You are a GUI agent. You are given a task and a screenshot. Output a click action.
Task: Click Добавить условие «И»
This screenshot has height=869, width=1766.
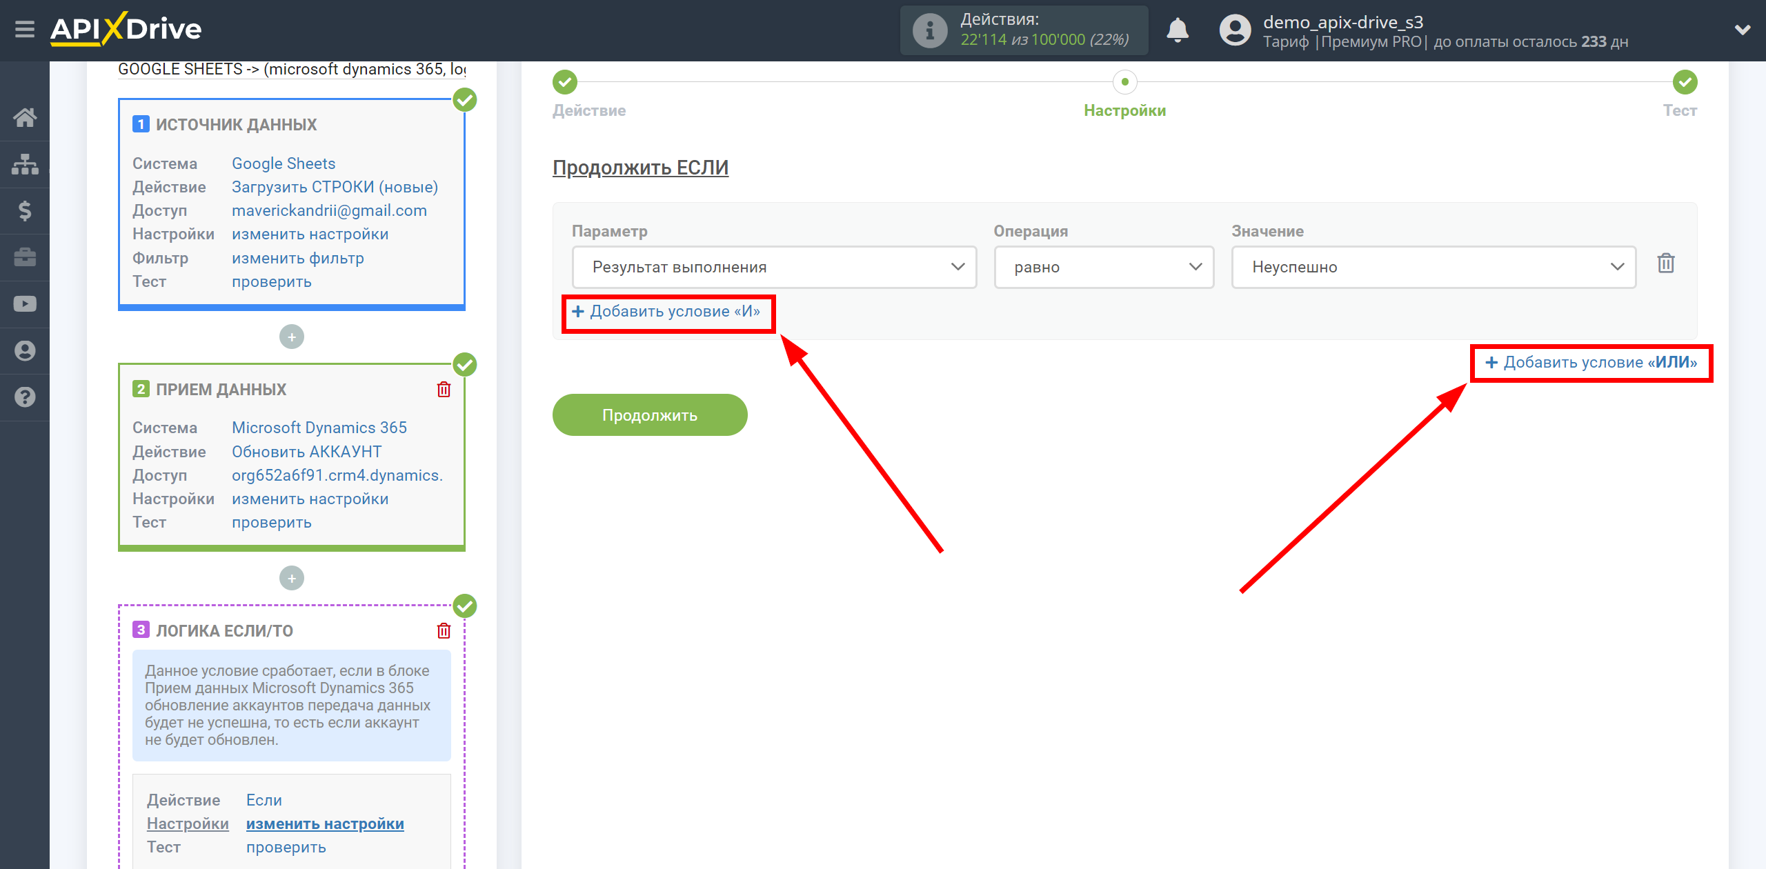coord(666,312)
